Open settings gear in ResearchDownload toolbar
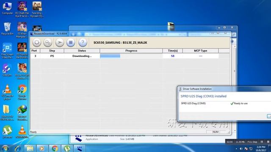Image resolution: width=271 pixels, height=152 pixels. tap(37, 42)
